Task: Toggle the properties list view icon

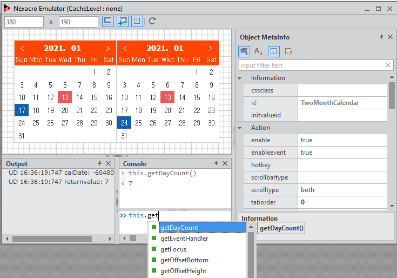Action: (x=274, y=51)
